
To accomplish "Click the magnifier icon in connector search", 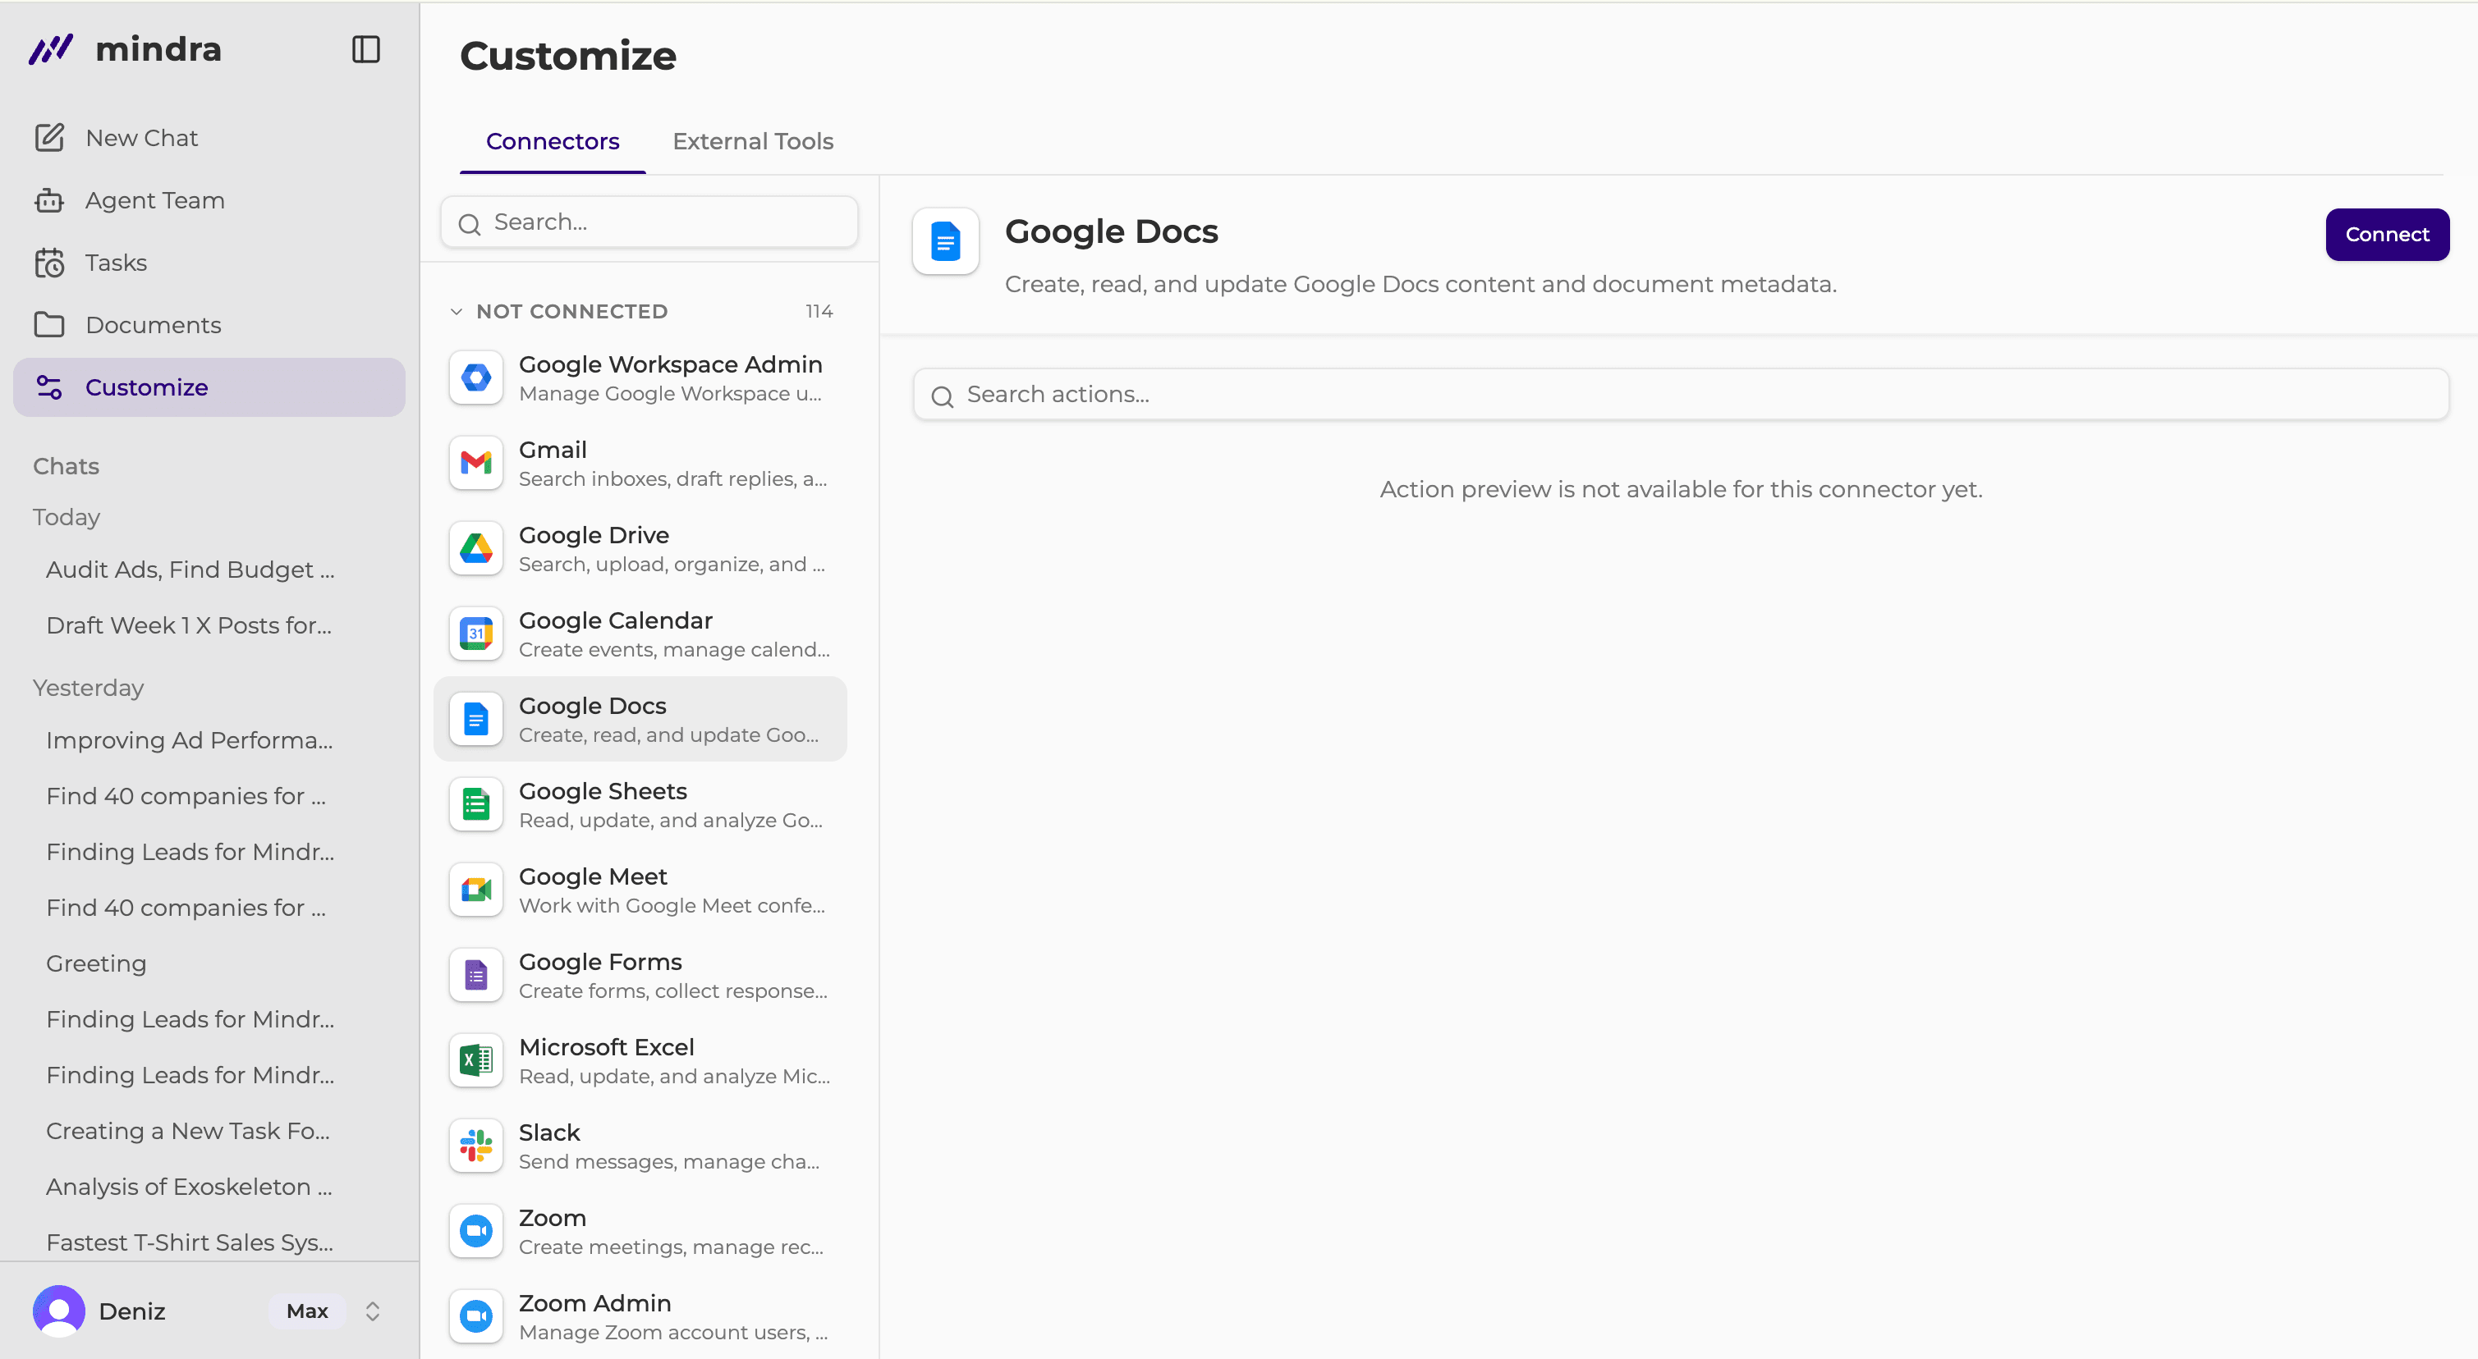I will click(x=470, y=224).
